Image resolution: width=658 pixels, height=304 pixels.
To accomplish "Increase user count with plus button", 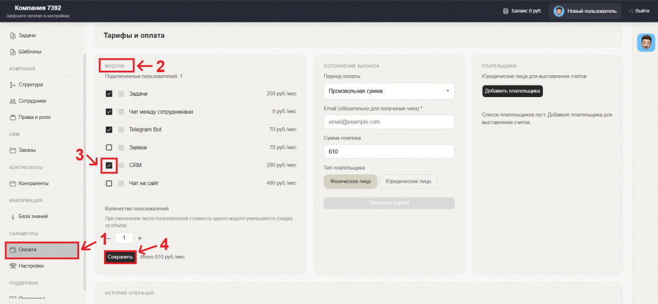I will (x=140, y=238).
